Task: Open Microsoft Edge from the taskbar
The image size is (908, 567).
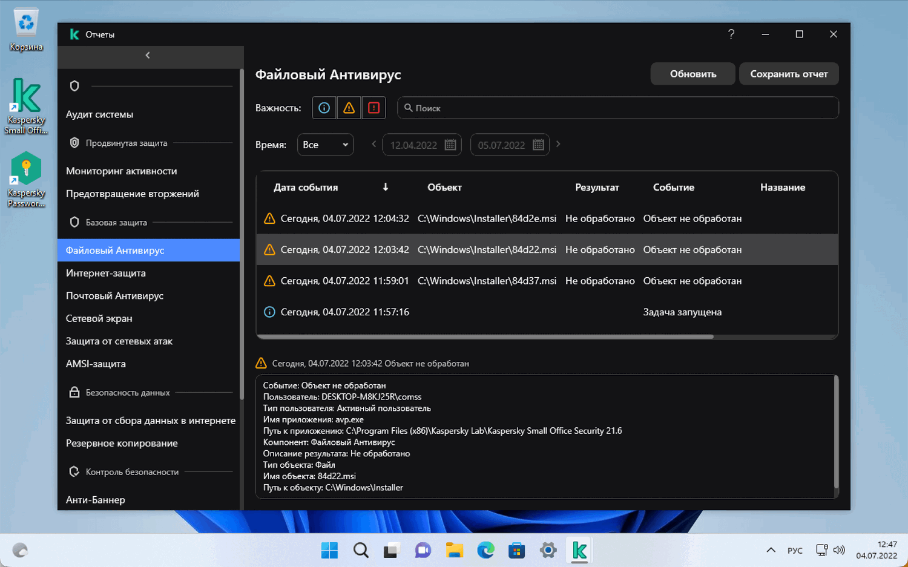Action: [485, 550]
